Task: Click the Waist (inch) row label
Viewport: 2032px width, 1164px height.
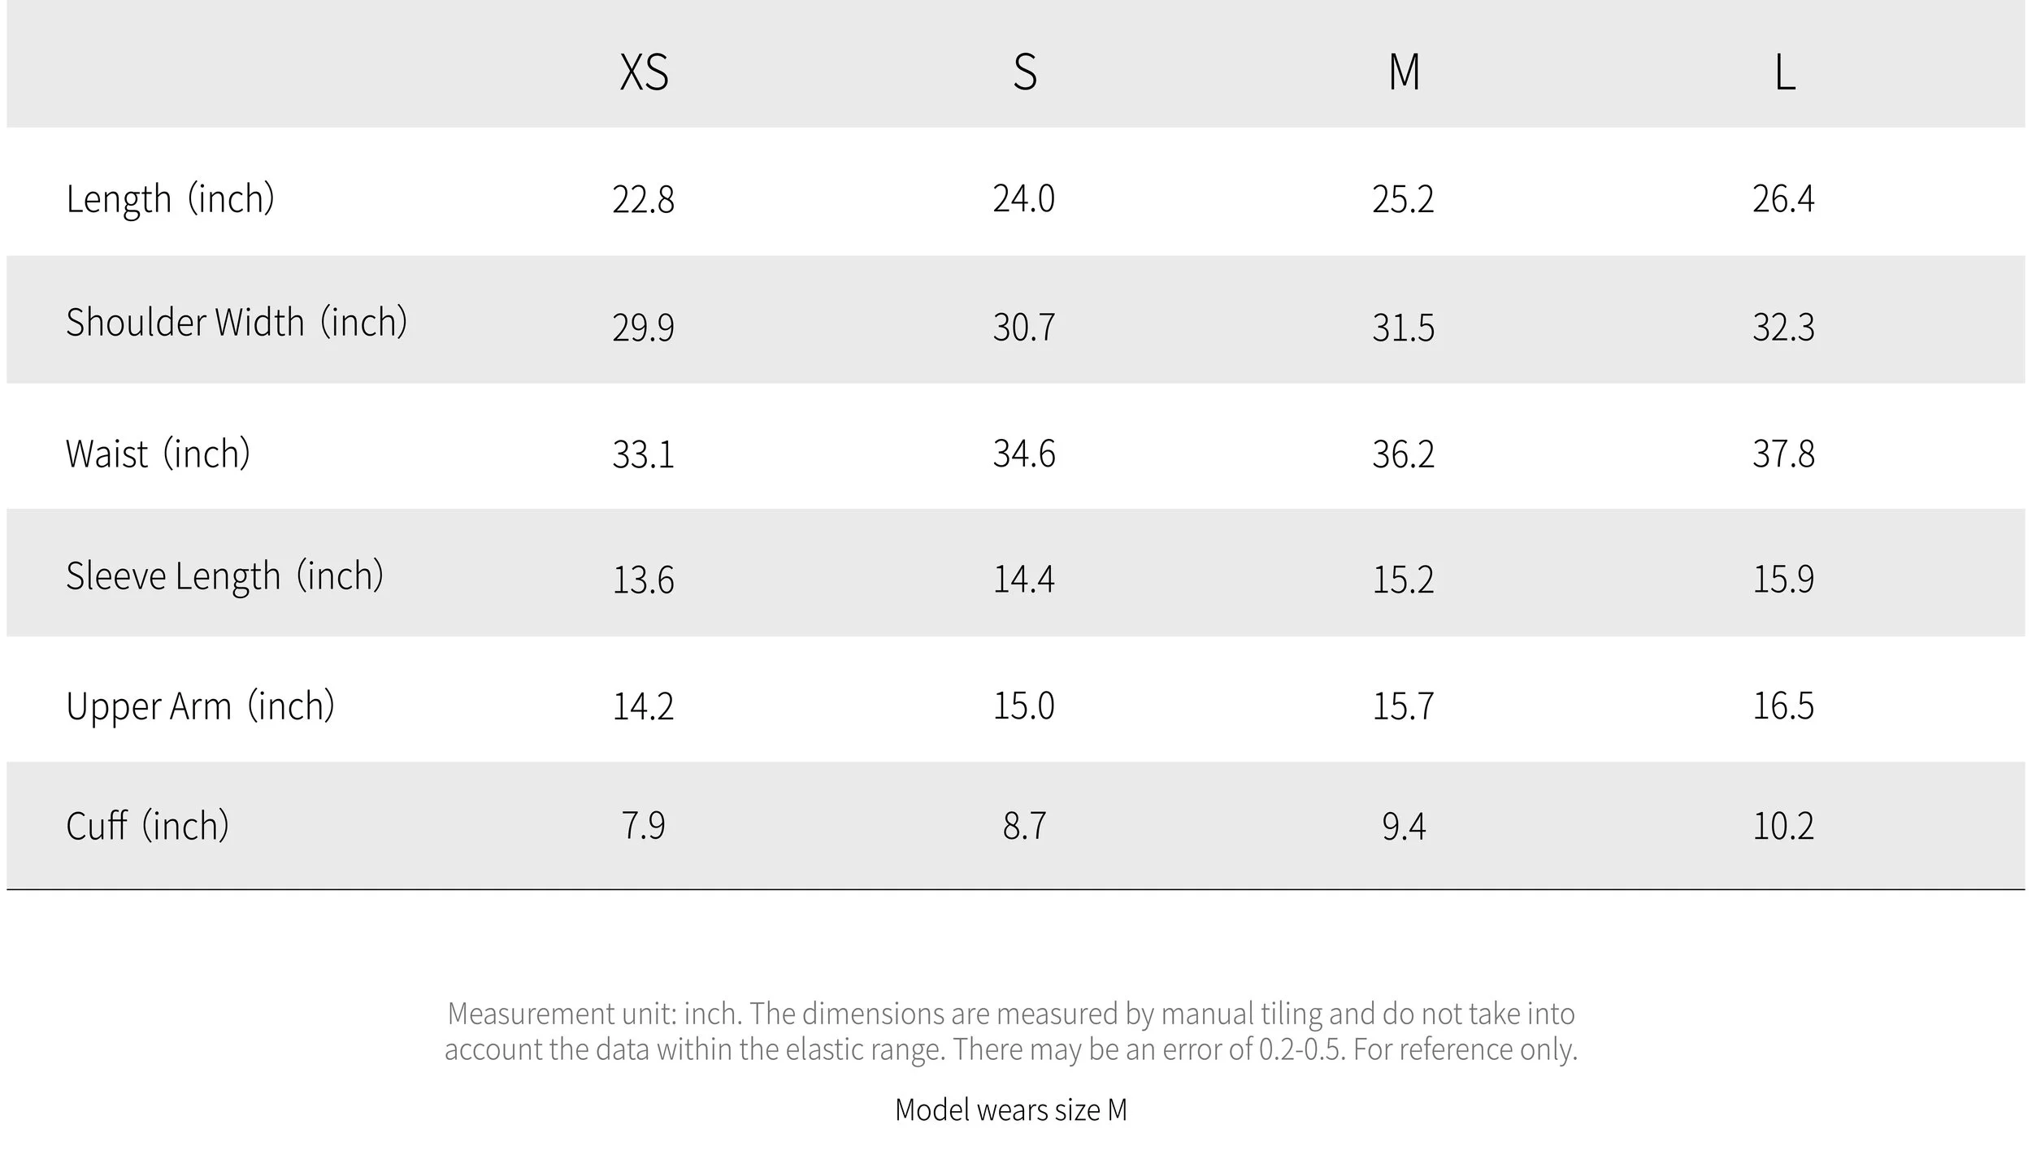Action: (x=158, y=454)
